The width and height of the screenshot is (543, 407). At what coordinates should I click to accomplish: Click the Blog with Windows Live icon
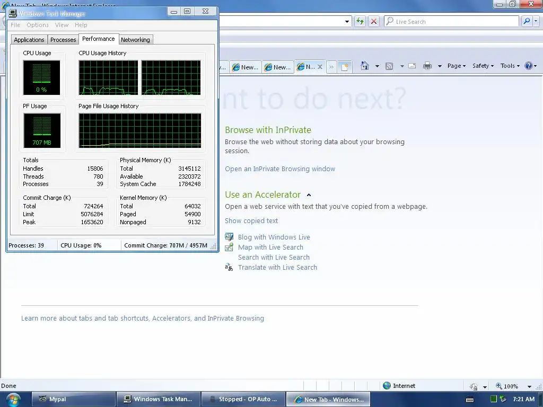[x=229, y=237]
